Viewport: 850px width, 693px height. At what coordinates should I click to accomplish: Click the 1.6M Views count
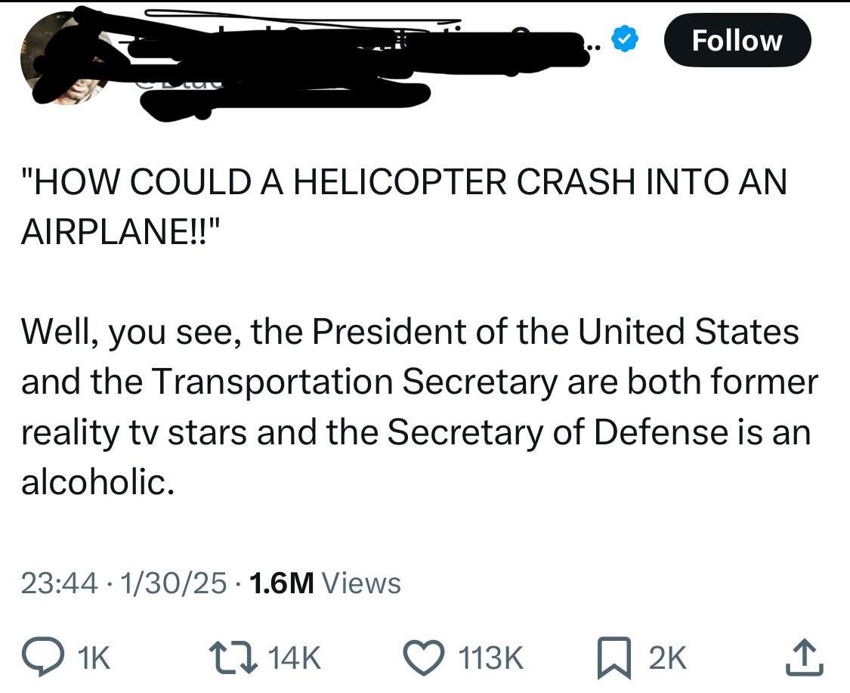coord(325,583)
